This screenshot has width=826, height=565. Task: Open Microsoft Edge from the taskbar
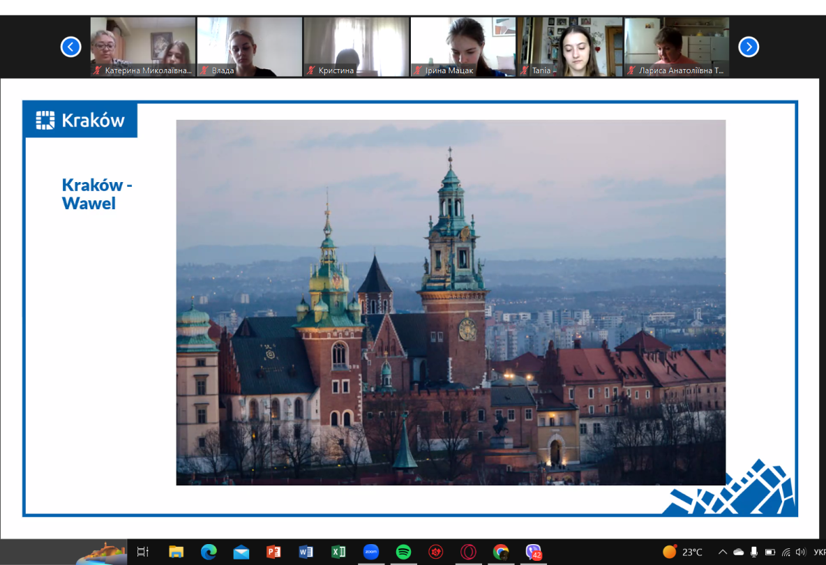click(209, 552)
